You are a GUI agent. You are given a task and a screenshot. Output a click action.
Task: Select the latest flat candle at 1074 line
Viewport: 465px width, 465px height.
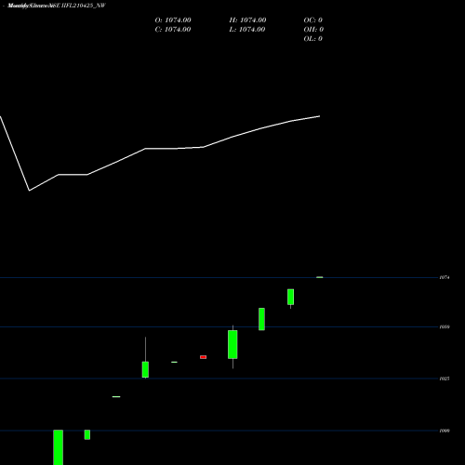pos(320,277)
